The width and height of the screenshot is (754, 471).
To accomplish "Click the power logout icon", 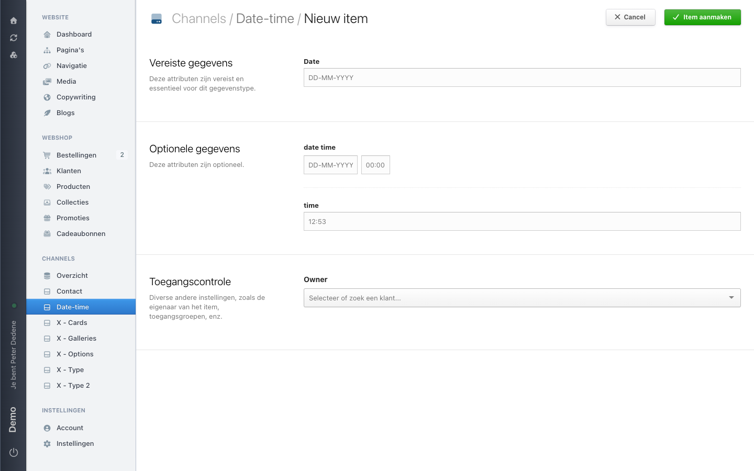I will pyautogui.click(x=14, y=452).
